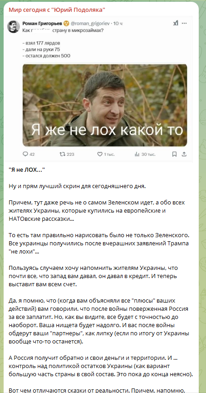Open the channel title "Мир сегодня с Юрий Подоляка"

(57, 10)
